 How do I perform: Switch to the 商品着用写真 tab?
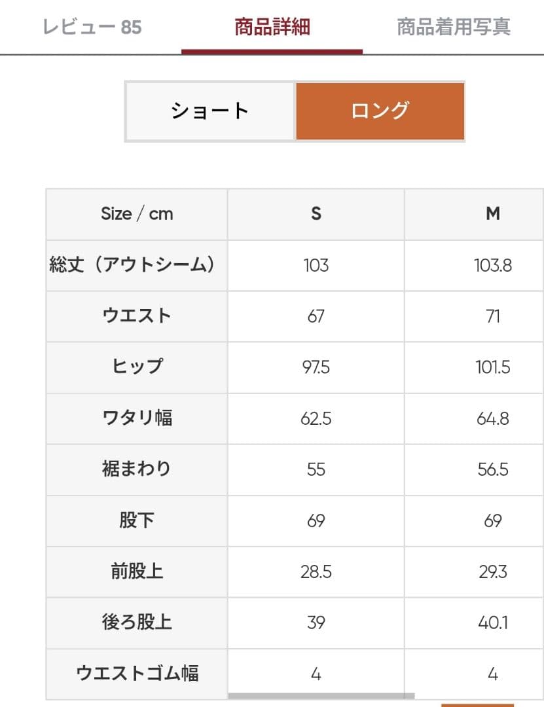click(x=454, y=27)
